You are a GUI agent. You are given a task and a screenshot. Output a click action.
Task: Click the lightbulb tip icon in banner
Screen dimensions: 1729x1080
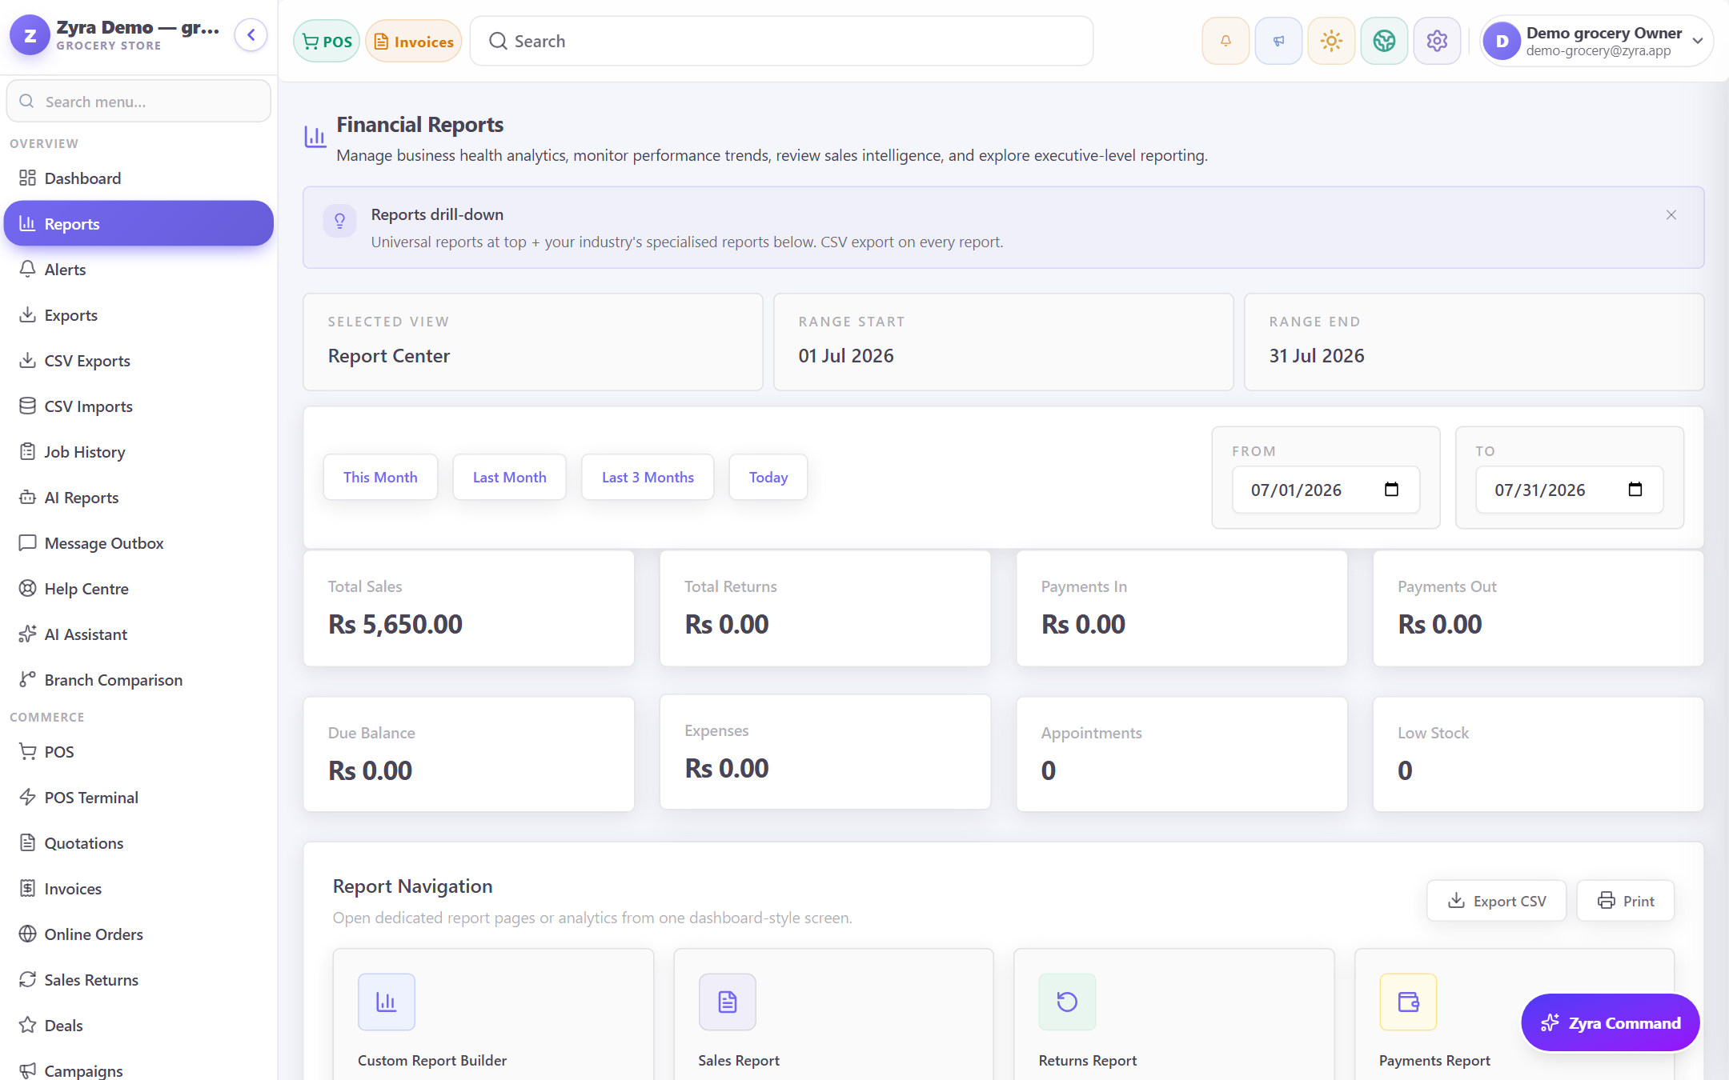point(339,220)
